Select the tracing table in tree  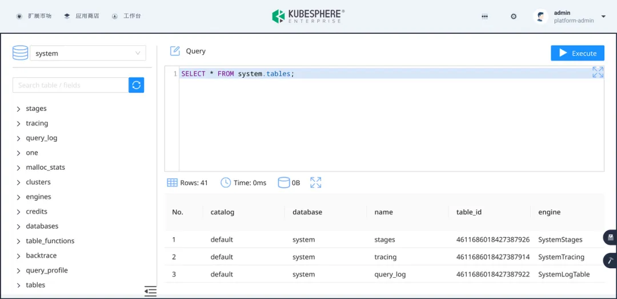coord(37,123)
